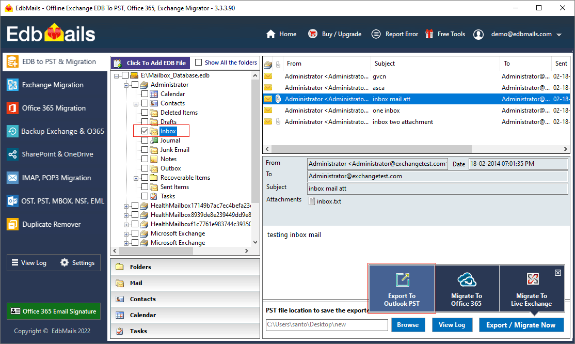
Task: Close the export options popup
Action: pos(558,273)
